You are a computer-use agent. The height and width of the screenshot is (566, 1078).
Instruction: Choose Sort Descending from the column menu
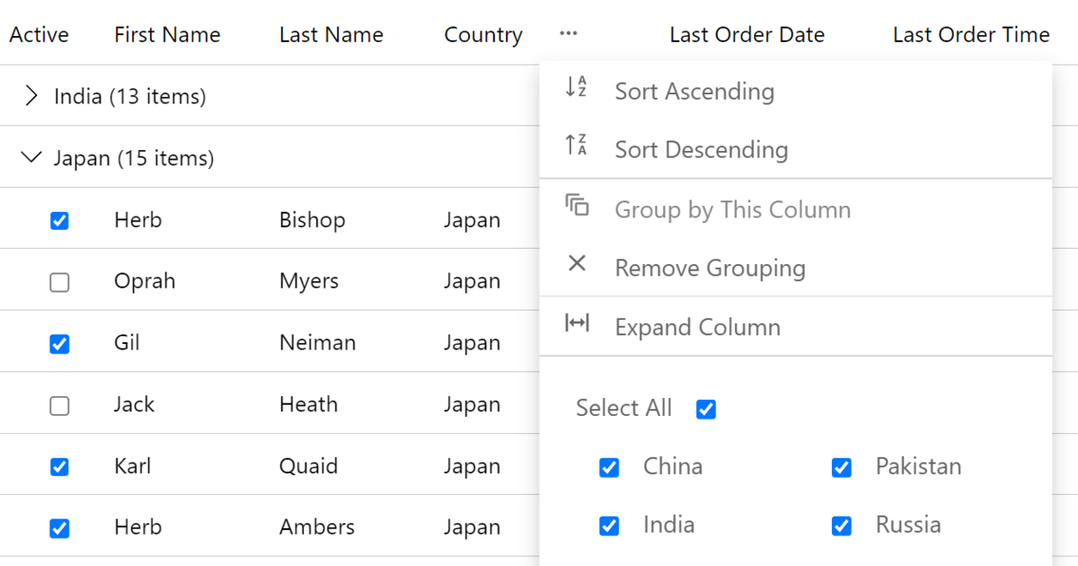coord(701,150)
